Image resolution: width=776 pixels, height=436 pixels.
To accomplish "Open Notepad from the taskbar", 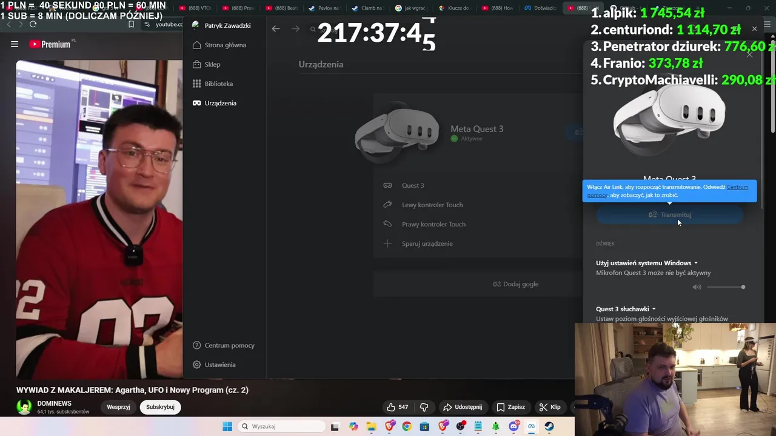I will point(478,426).
